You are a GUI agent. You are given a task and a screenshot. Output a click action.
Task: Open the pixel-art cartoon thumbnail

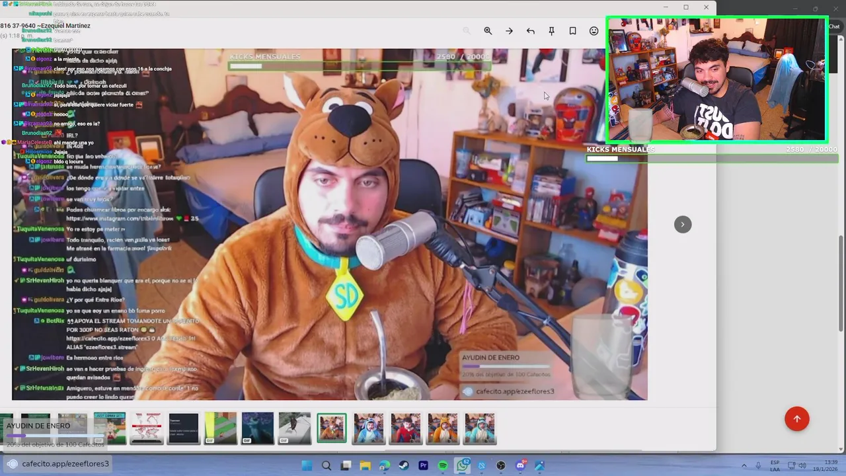[x=109, y=428]
